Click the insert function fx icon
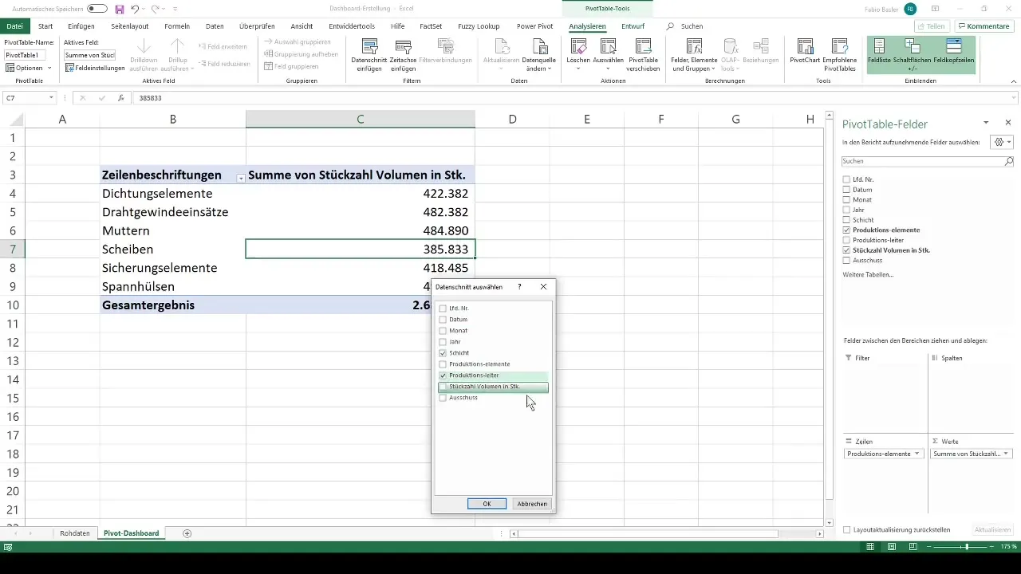 120,98
